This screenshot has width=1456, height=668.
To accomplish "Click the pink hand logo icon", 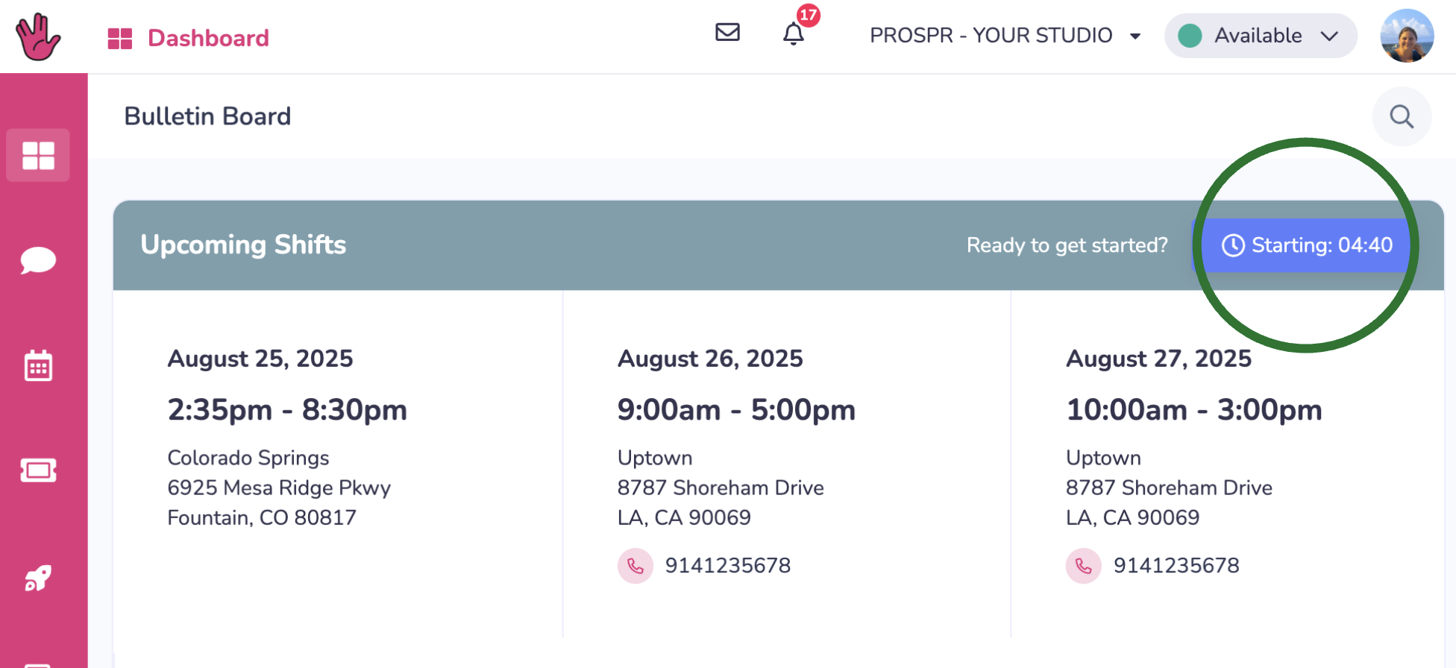I will [x=38, y=37].
